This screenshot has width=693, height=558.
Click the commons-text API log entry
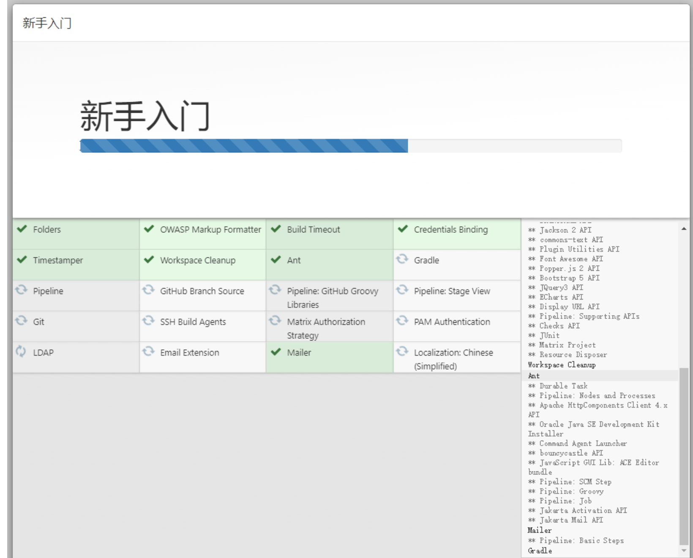pyautogui.click(x=565, y=240)
